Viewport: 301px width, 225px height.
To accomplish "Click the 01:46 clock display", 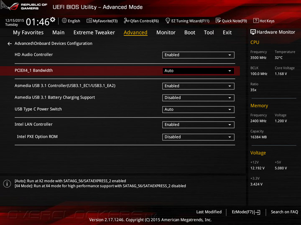I will [x=38, y=22].
